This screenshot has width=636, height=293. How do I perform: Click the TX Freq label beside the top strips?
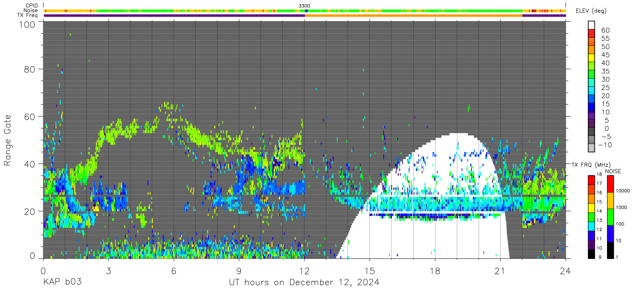pos(27,16)
